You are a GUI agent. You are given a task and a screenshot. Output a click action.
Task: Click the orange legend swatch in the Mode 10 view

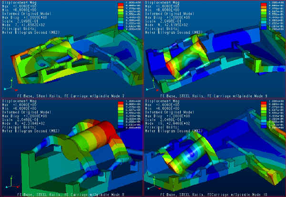point(264,106)
